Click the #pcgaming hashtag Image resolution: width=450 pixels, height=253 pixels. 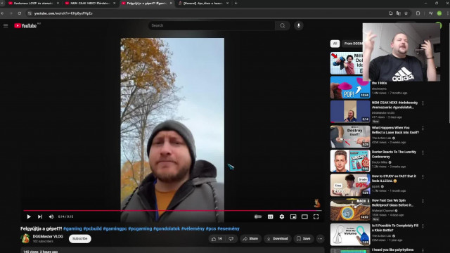point(140,228)
